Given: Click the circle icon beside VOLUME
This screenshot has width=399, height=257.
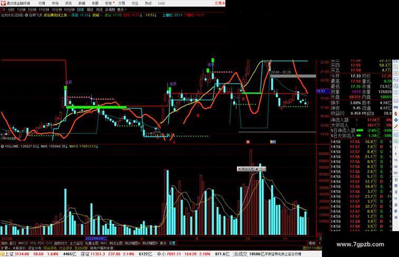Looking at the screenshot, I should [x=2, y=146].
